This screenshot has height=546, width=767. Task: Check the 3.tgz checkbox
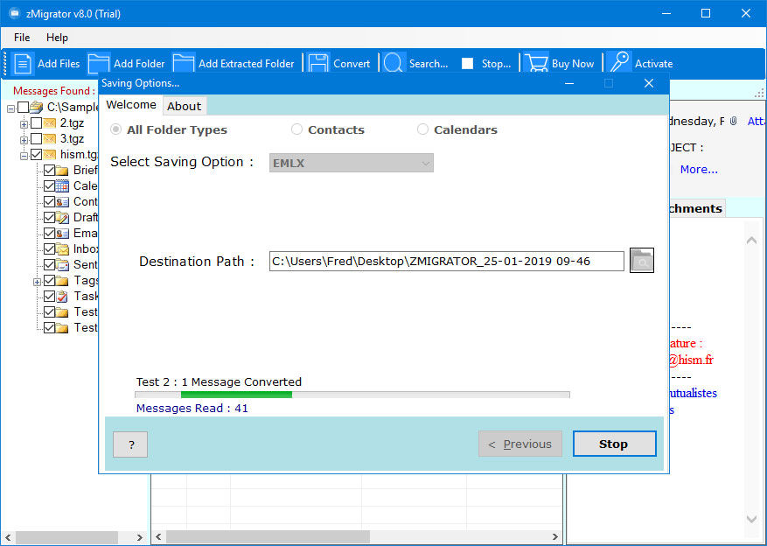pos(36,139)
